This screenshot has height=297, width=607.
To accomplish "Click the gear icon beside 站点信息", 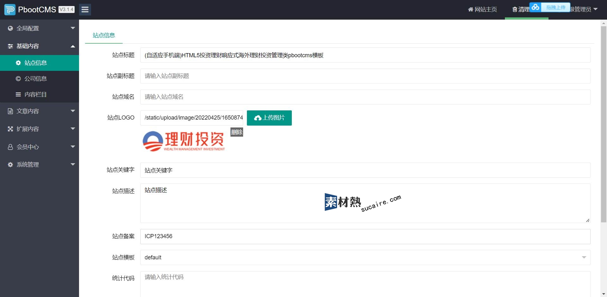I will point(18,63).
